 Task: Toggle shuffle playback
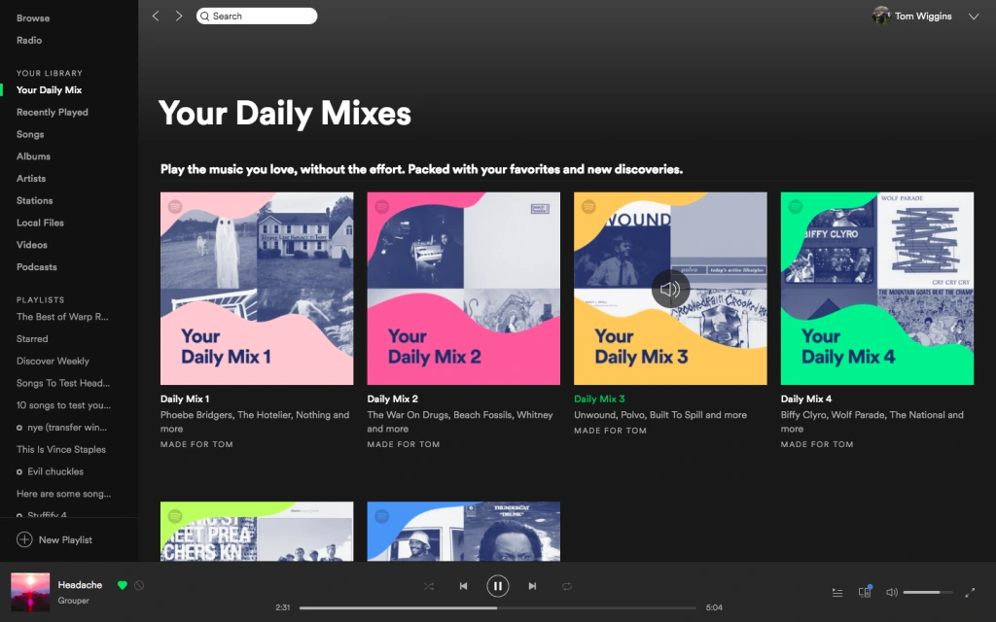[x=429, y=586]
